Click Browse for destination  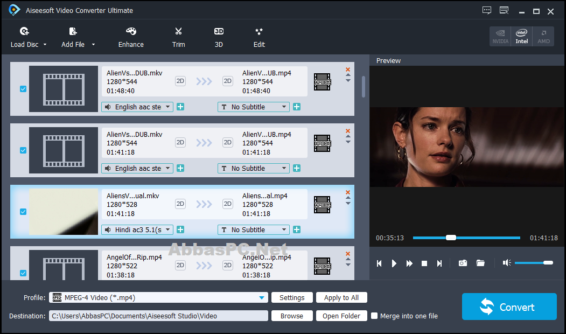pos(292,316)
